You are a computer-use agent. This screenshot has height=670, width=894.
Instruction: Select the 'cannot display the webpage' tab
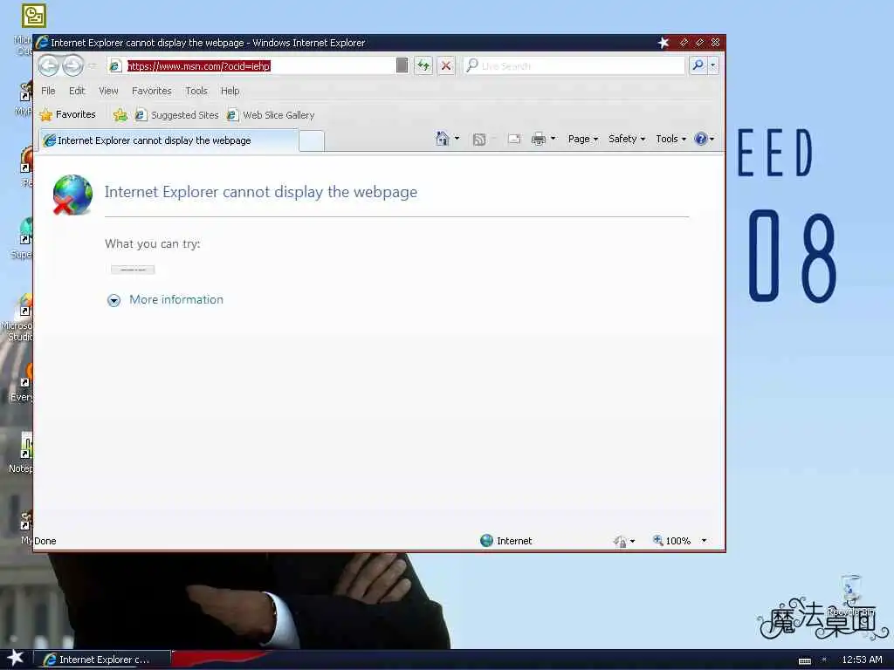coord(168,140)
